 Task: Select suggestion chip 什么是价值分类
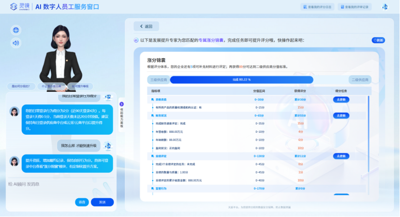(51, 86)
